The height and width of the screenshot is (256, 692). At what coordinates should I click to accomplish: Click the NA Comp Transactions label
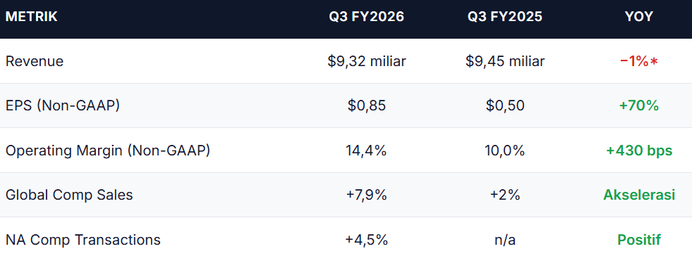point(83,240)
